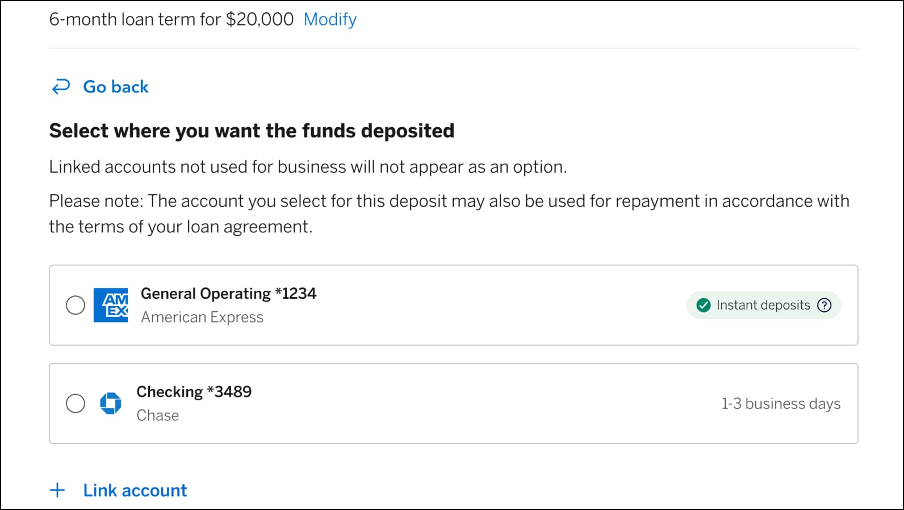Screen dimensions: 904x510
Task: Click the "Select where you want the funds deposited" heading
Action: tap(252, 131)
